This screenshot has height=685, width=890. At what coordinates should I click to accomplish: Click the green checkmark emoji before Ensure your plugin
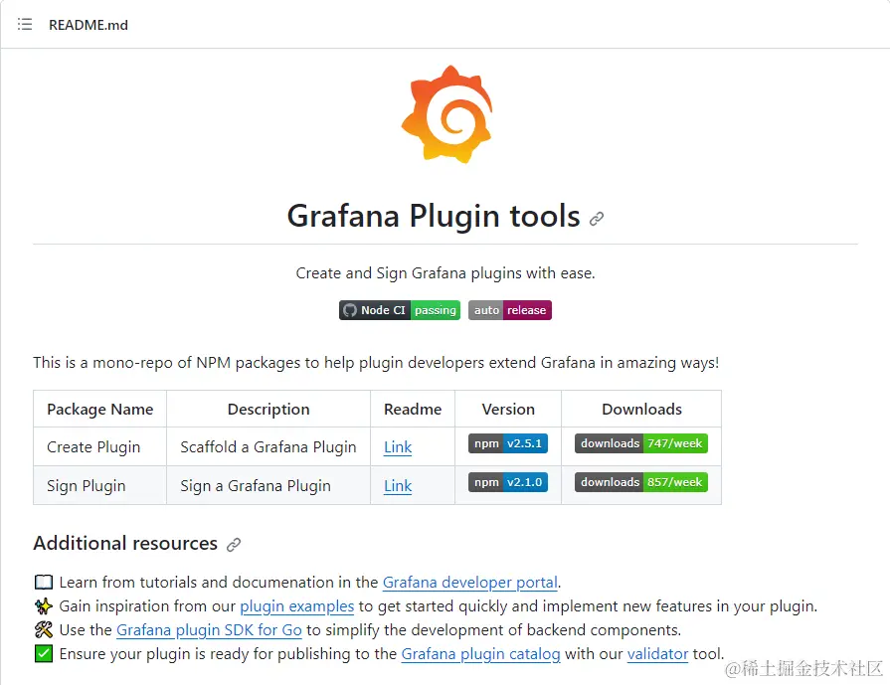click(44, 654)
